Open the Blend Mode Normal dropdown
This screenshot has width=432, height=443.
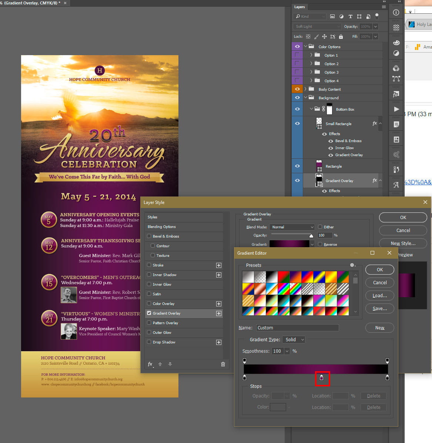[x=292, y=227]
